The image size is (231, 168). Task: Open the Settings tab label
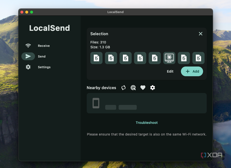point(44,67)
